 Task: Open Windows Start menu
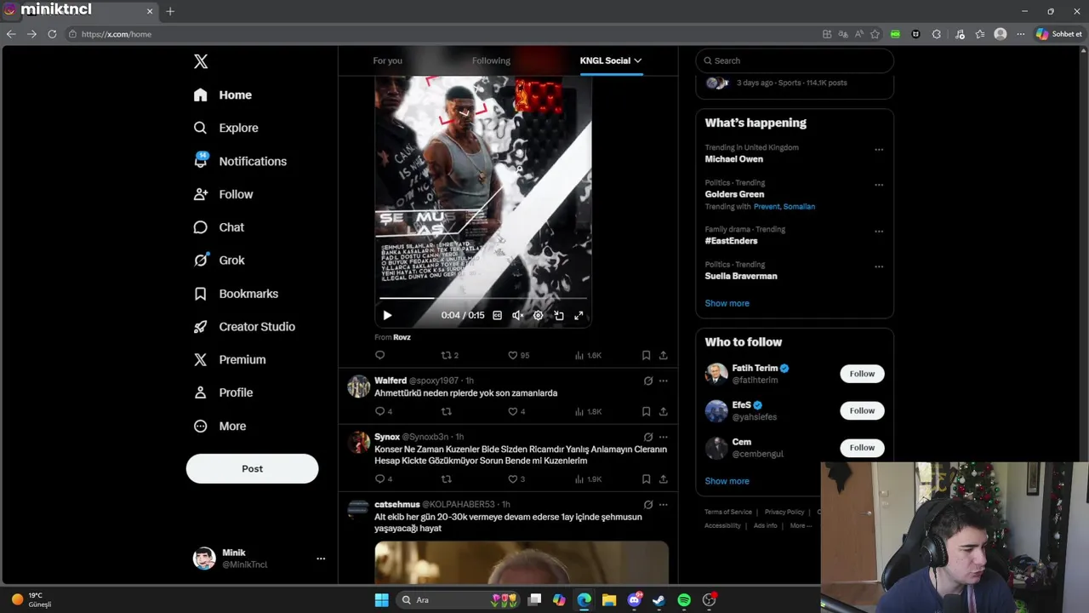pos(382,600)
